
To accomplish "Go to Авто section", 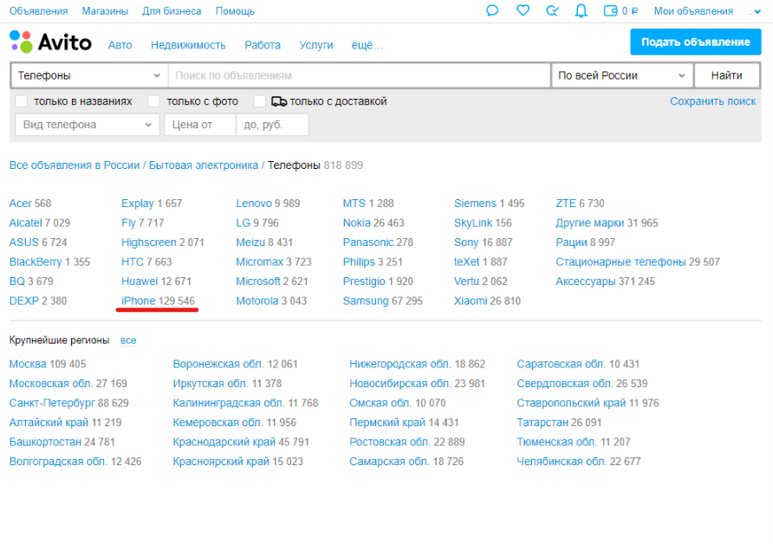I will pos(120,45).
